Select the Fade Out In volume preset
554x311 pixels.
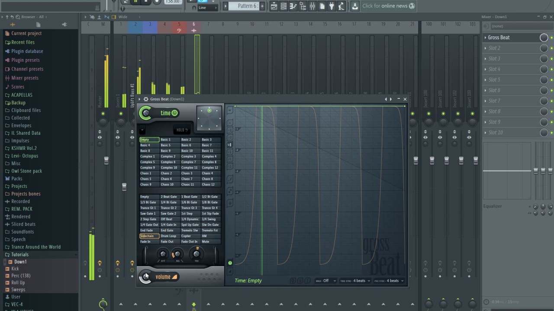tap(190, 242)
